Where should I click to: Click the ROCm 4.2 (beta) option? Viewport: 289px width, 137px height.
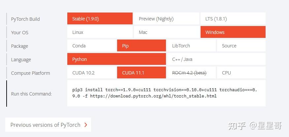tap(191, 73)
